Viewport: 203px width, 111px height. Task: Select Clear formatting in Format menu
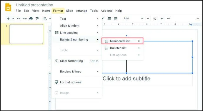(x=77, y=61)
